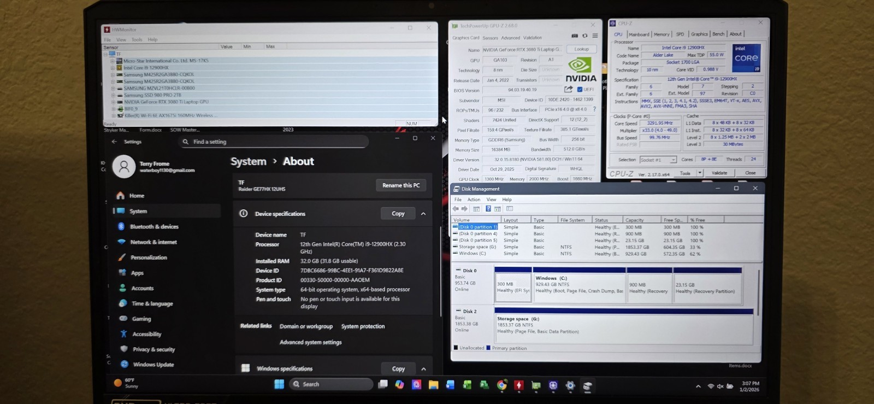Select the Storage space (G:) partition on Disk 2
The image size is (874, 404).
(624, 326)
